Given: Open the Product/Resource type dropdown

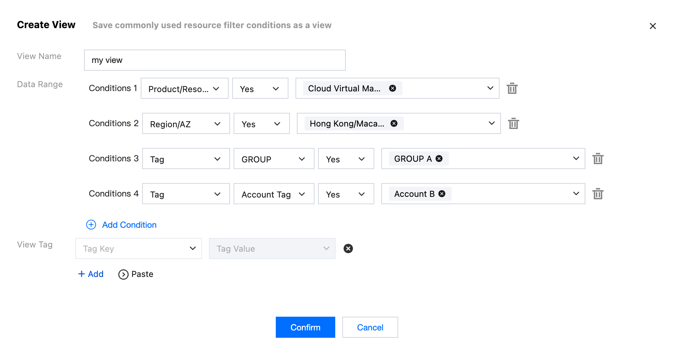Looking at the screenshot, I should coord(184,89).
